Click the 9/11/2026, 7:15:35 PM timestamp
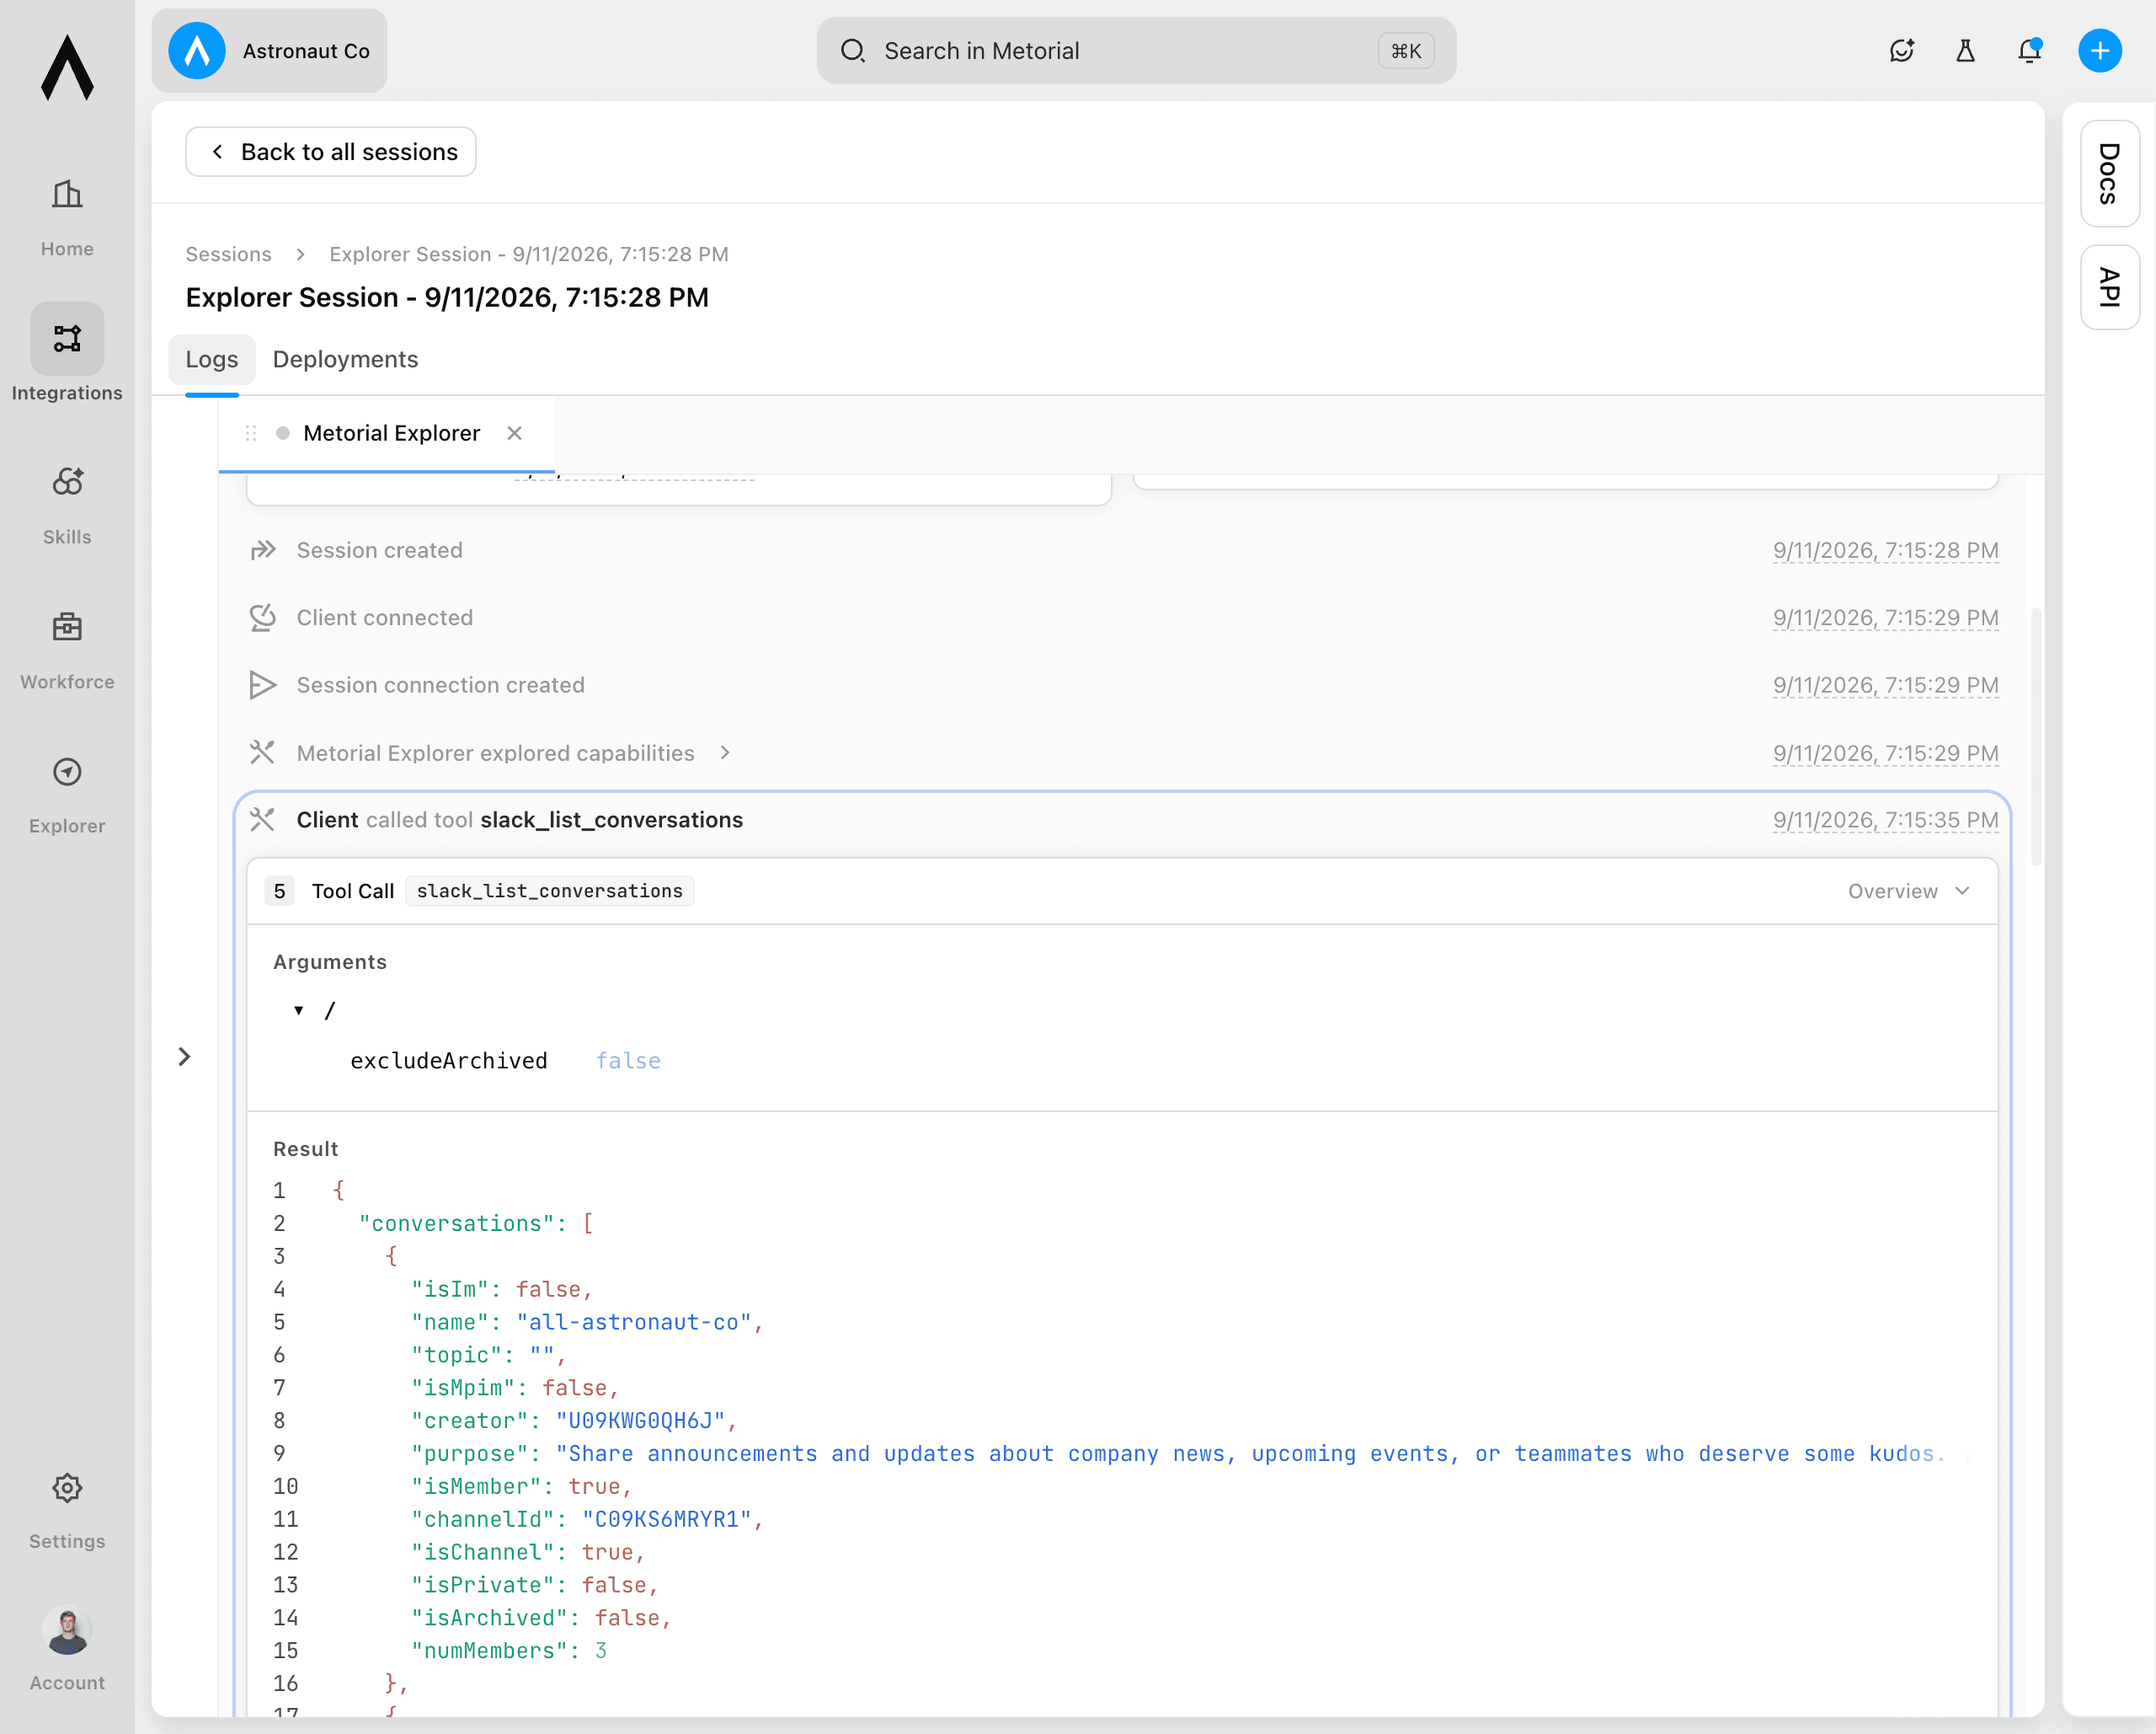 click(x=1885, y=820)
